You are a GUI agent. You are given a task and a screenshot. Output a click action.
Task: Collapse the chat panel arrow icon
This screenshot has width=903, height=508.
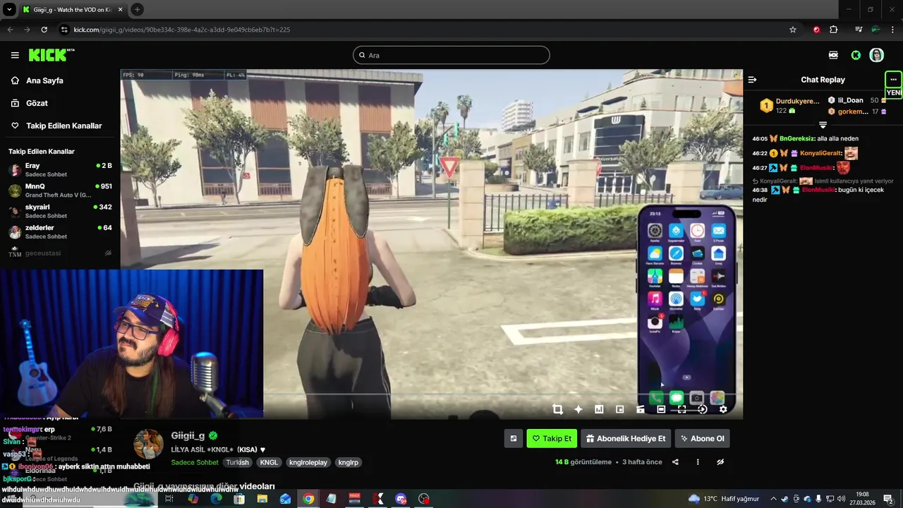(x=752, y=80)
